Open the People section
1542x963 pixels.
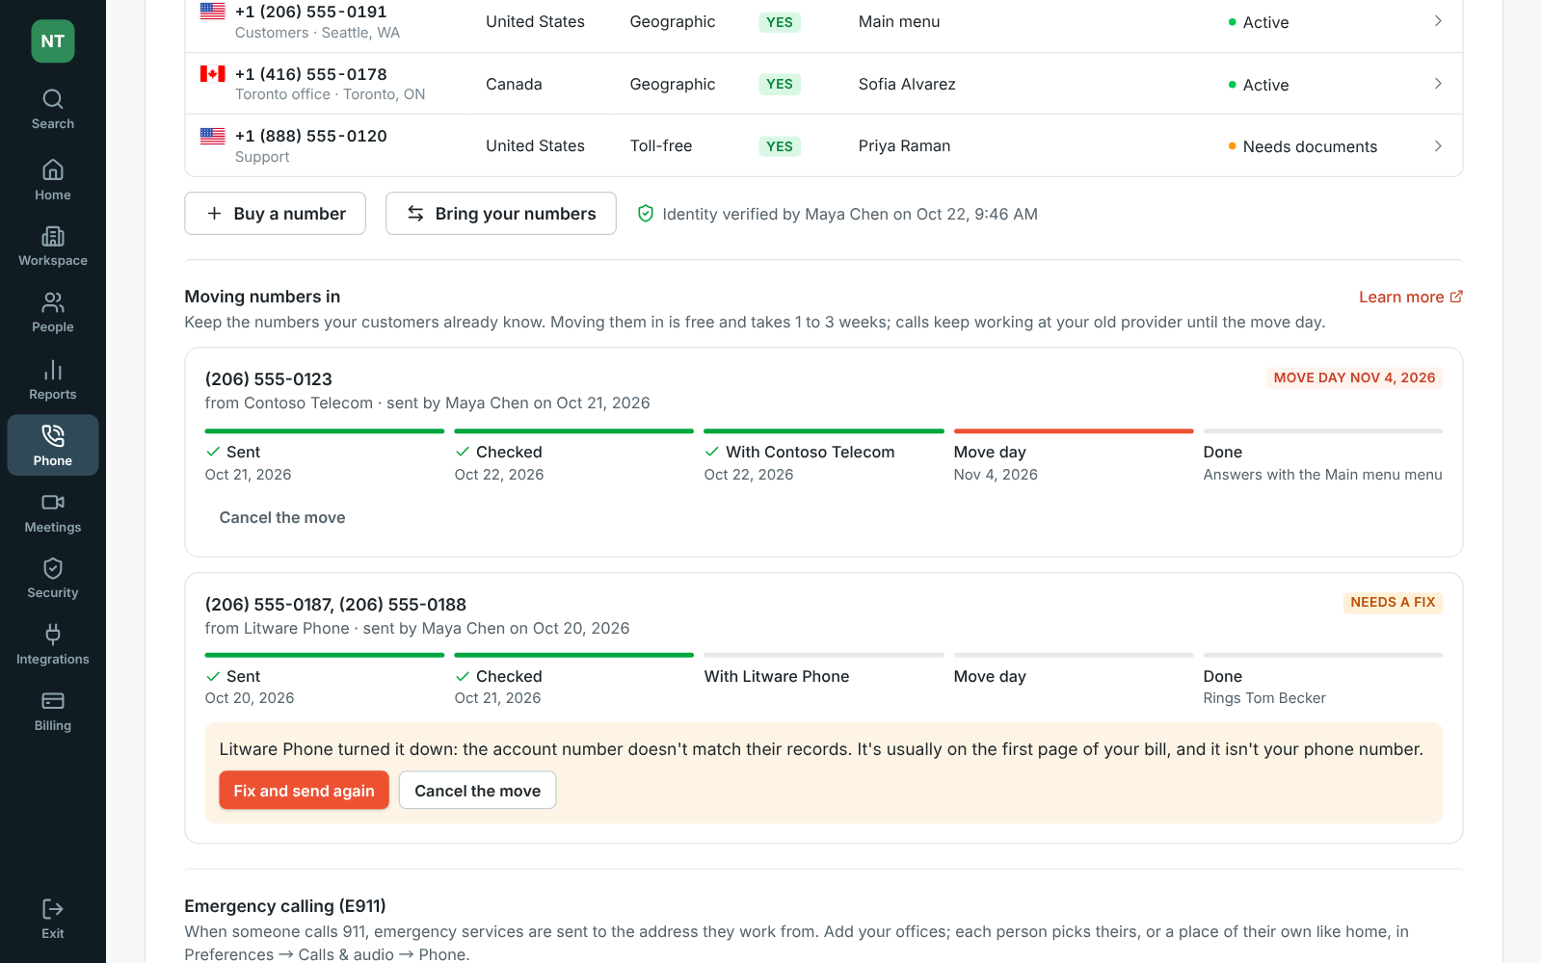53,313
